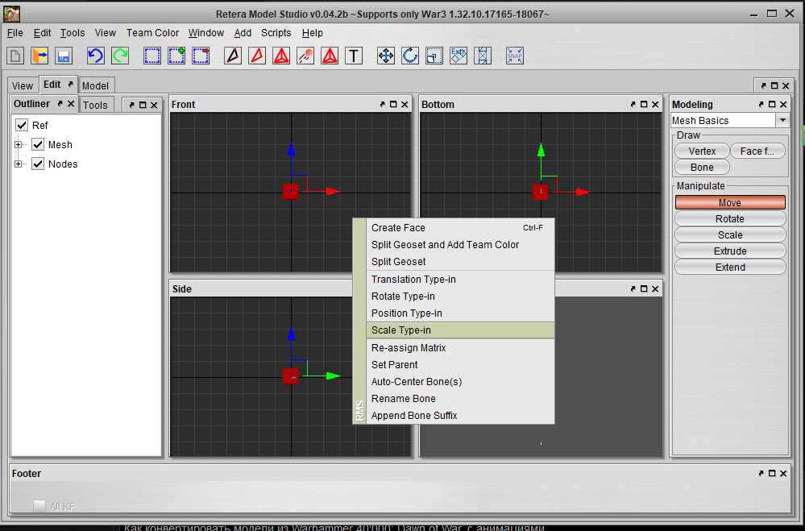The width and height of the screenshot is (805, 531).
Task: Choose Set Parent menu entry
Action: tap(460, 365)
